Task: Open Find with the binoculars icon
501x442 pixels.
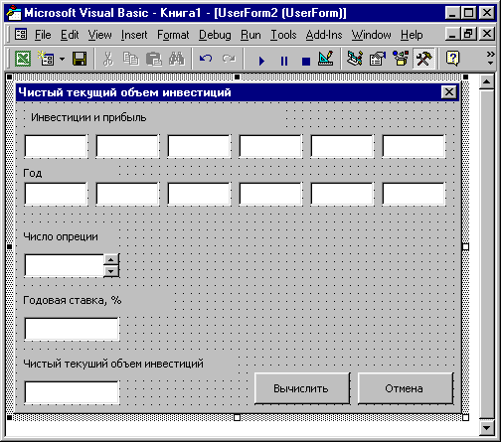Action: pyautogui.click(x=177, y=59)
